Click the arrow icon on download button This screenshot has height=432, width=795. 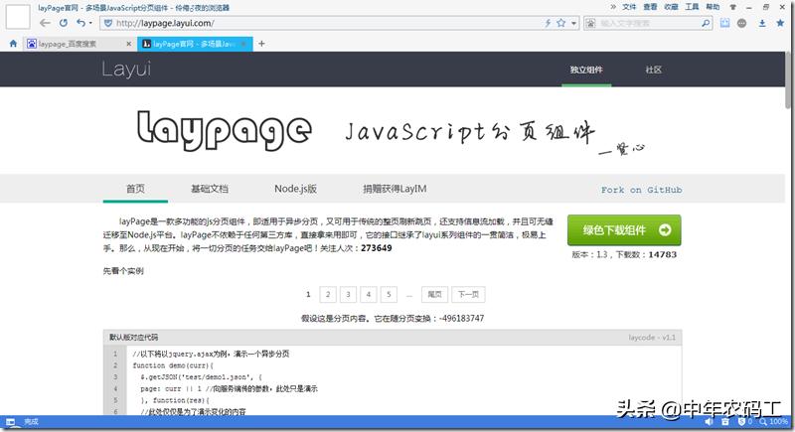[x=665, y=230]
